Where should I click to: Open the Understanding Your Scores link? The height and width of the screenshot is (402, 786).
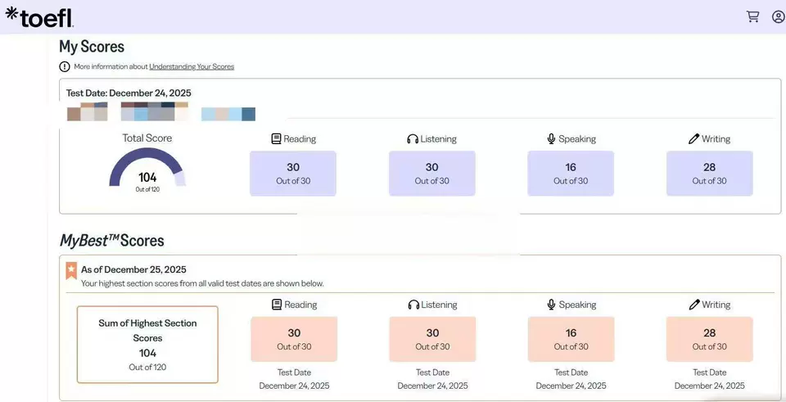pyautogui.click(x=192, y=66)
